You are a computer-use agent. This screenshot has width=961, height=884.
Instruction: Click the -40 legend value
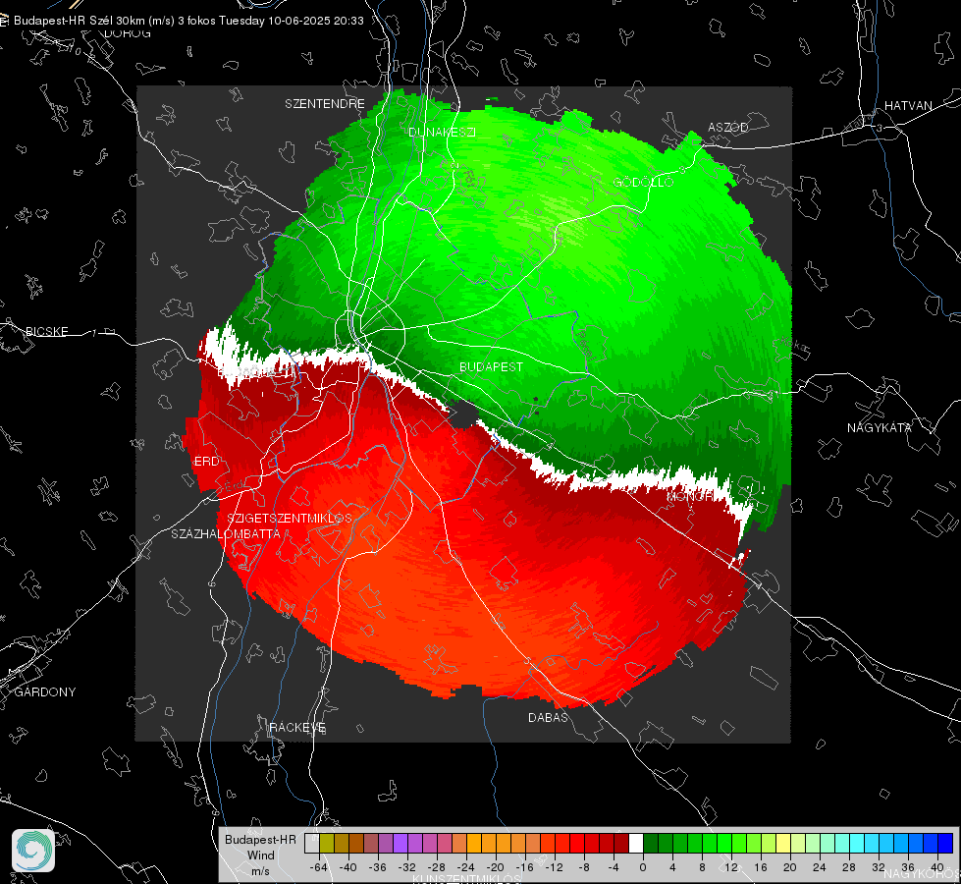(x=348, y=867)
